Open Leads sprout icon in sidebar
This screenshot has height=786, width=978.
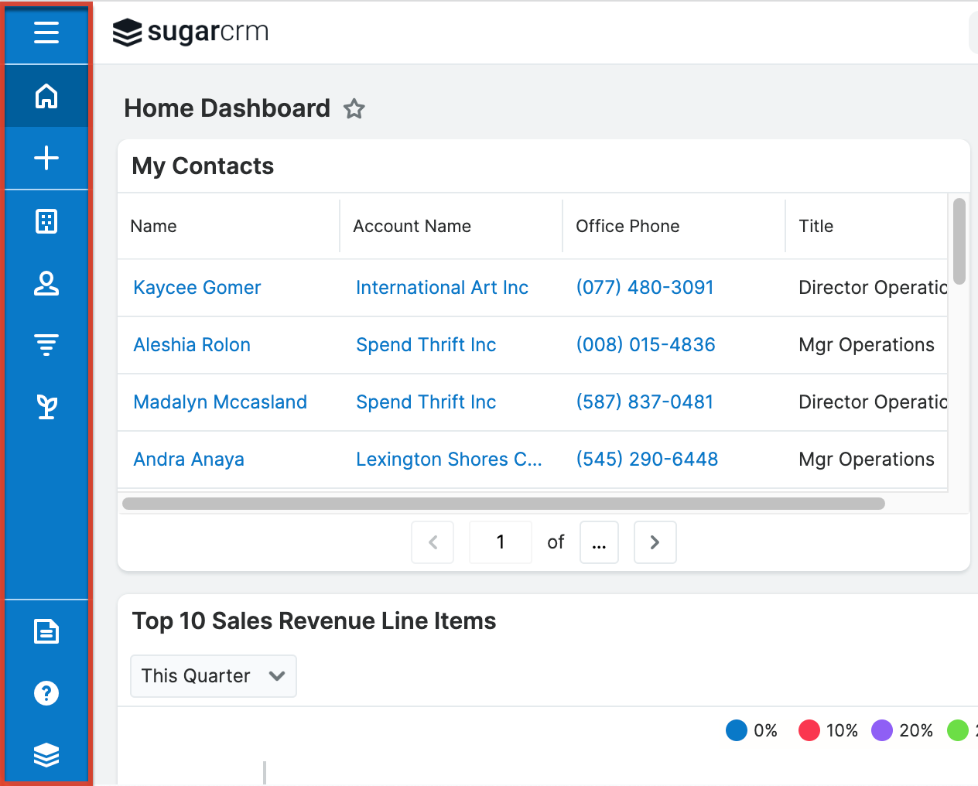coord(46,406)
